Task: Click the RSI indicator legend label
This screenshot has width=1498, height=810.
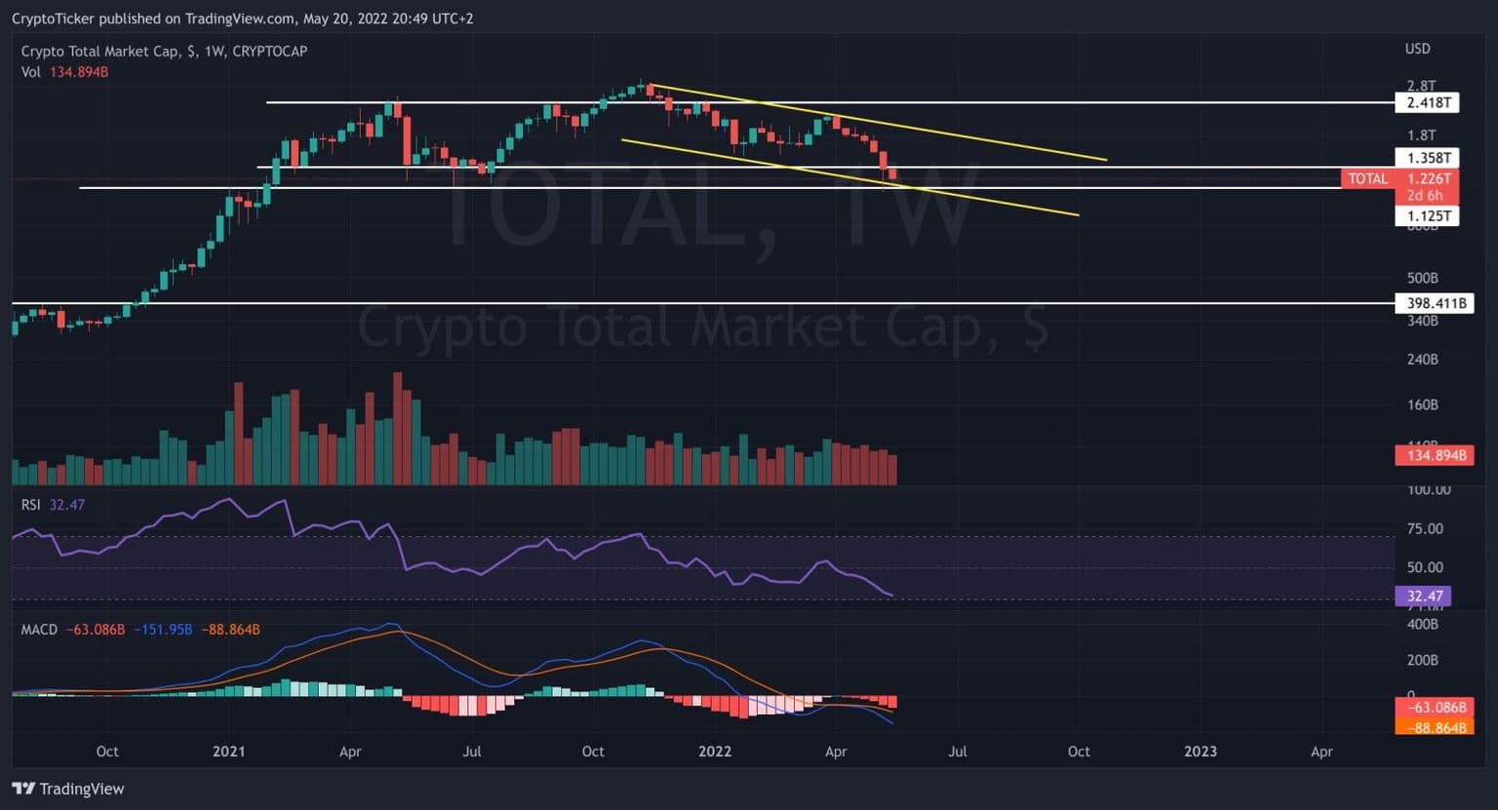Action: pos(31,505)
